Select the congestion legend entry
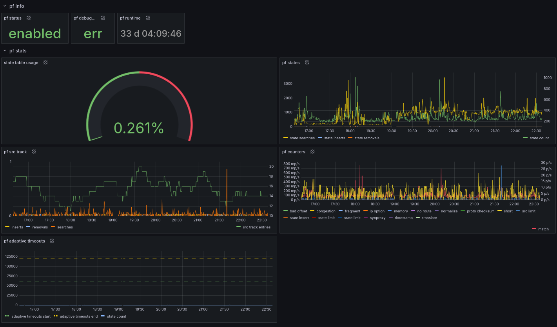The height and width of the screenshot is (327, 557). click(326, 211)
